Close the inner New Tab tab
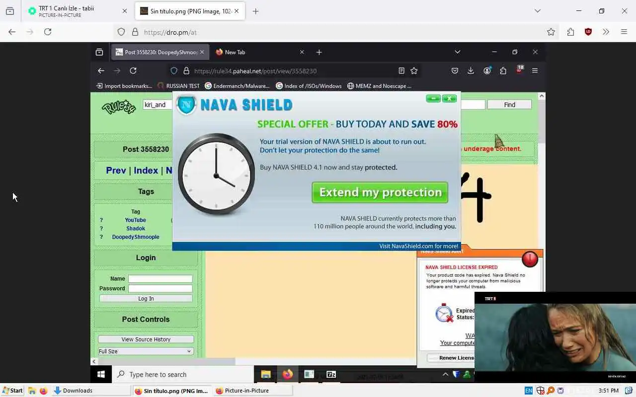The image size is (636, 397). coord(302,52)
